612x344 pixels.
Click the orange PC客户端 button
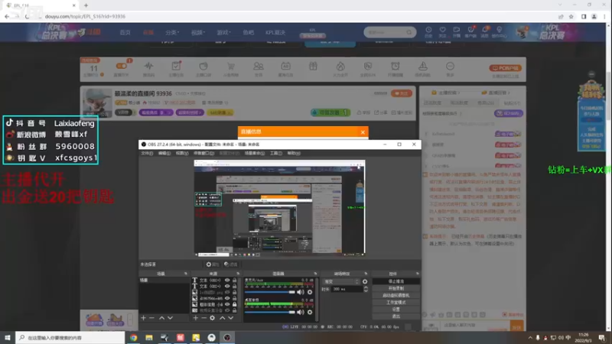coord(505,68)
